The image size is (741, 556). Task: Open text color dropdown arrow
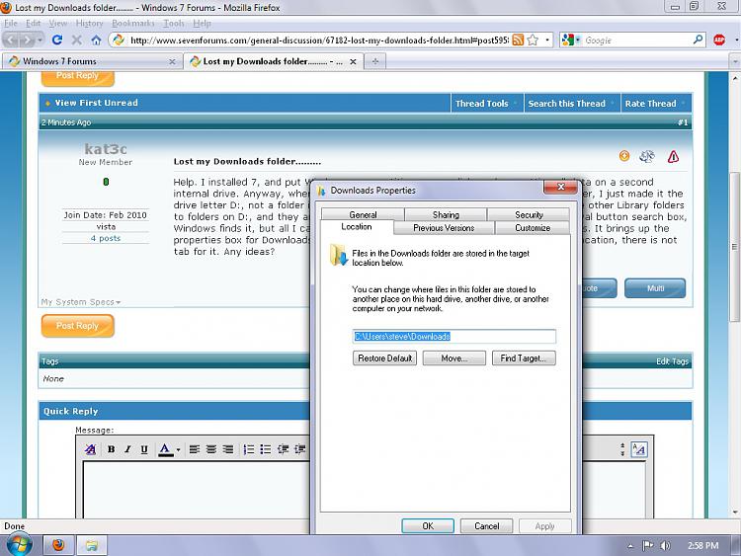[178, 449]
